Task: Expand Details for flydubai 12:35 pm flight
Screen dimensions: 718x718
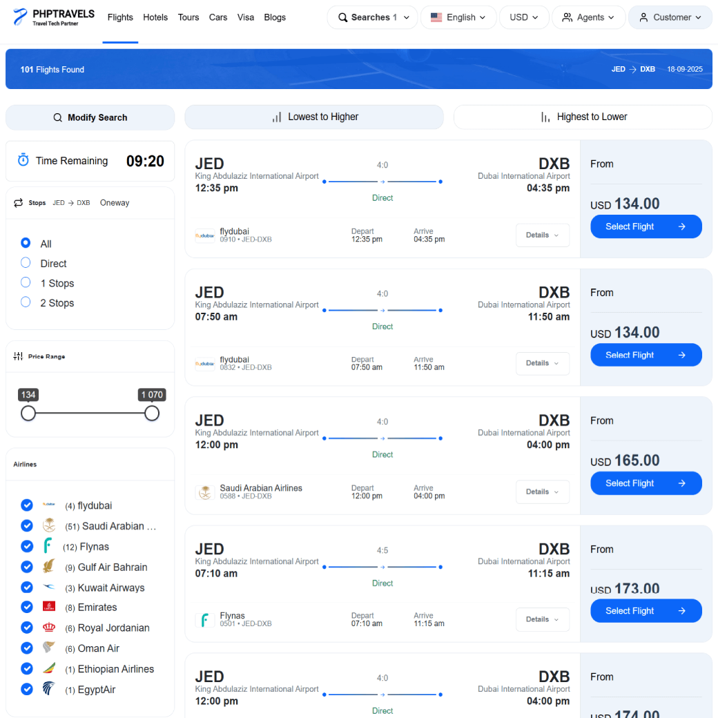Action: [x=543, y=235]
